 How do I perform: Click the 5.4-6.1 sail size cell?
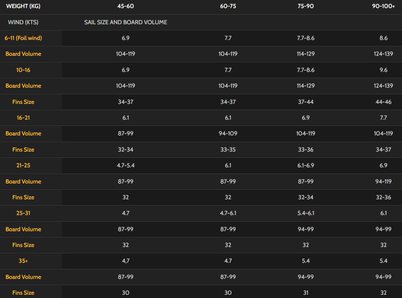pos(305,213)
